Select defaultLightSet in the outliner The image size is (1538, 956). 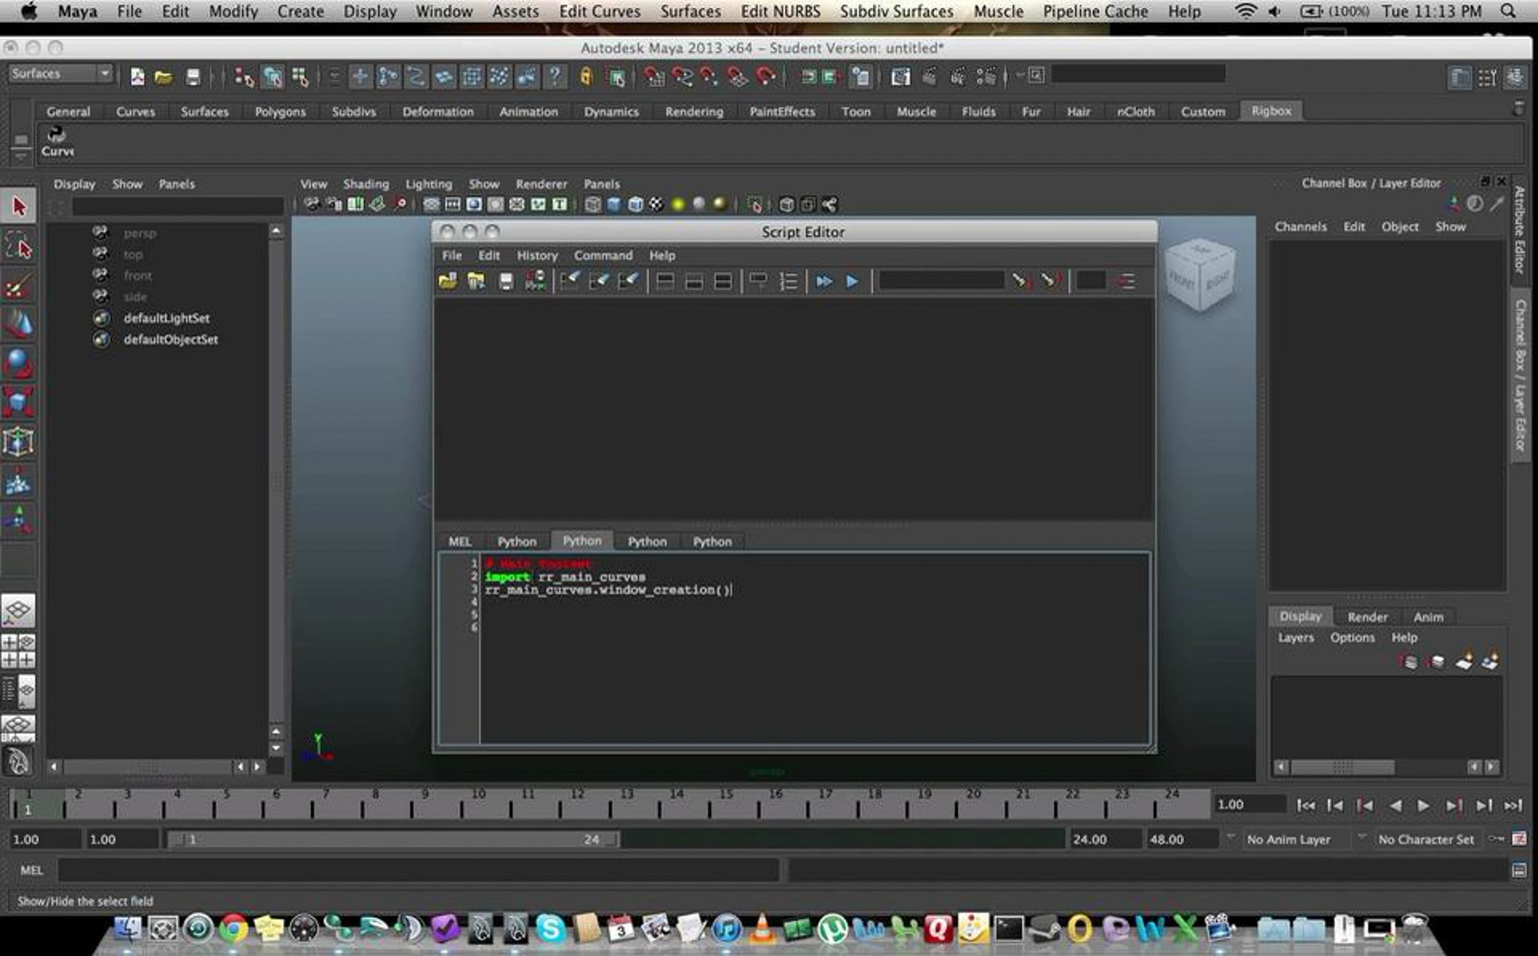point(167,318)
